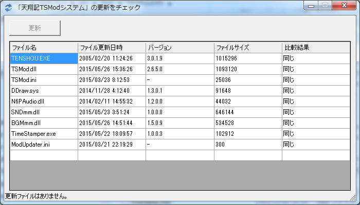This screenshot has height=205, width=360.
Task: Select the TSMod.ini file name cell
Action: [x=44, y=80]
